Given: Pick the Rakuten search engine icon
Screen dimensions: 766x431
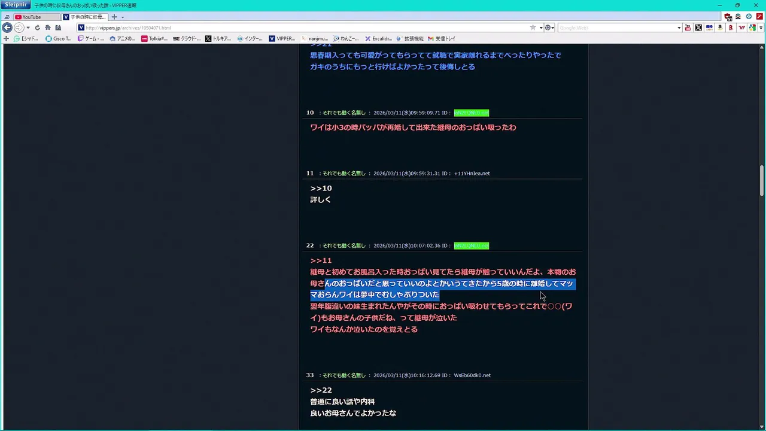Looking at the screenshot, I should click(731, 28).
